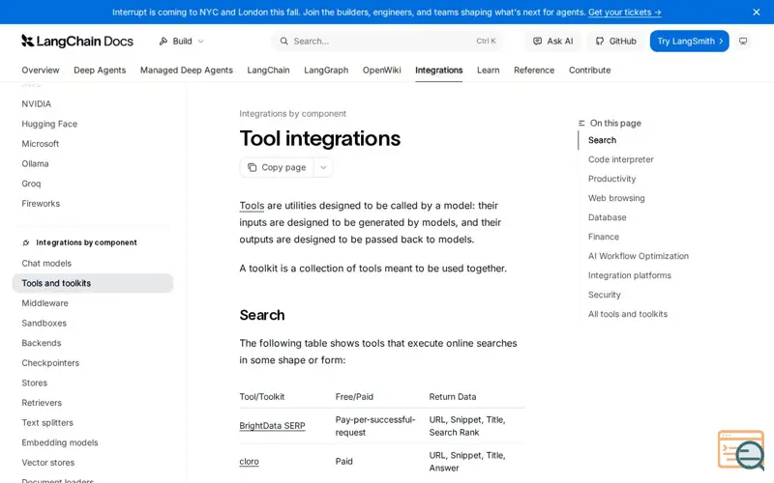The width and height of the screenshot is (774, 483).
Task: Open the BrightData SERP link
Action: tap(272, 426)
